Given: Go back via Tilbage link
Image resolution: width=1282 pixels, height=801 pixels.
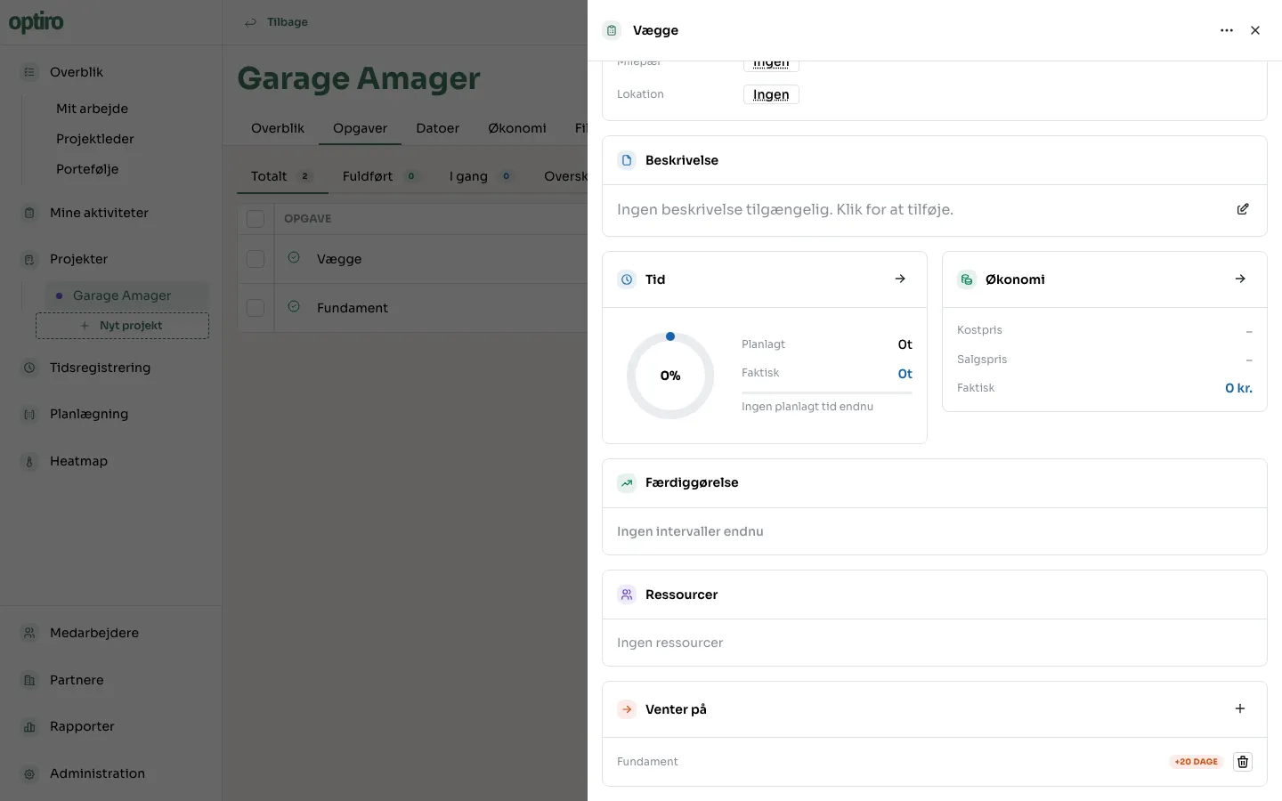Looking at the screenshot, I should [277, 22].
